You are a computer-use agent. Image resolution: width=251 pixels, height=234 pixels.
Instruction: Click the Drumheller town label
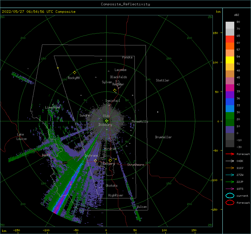pos(163,137)
